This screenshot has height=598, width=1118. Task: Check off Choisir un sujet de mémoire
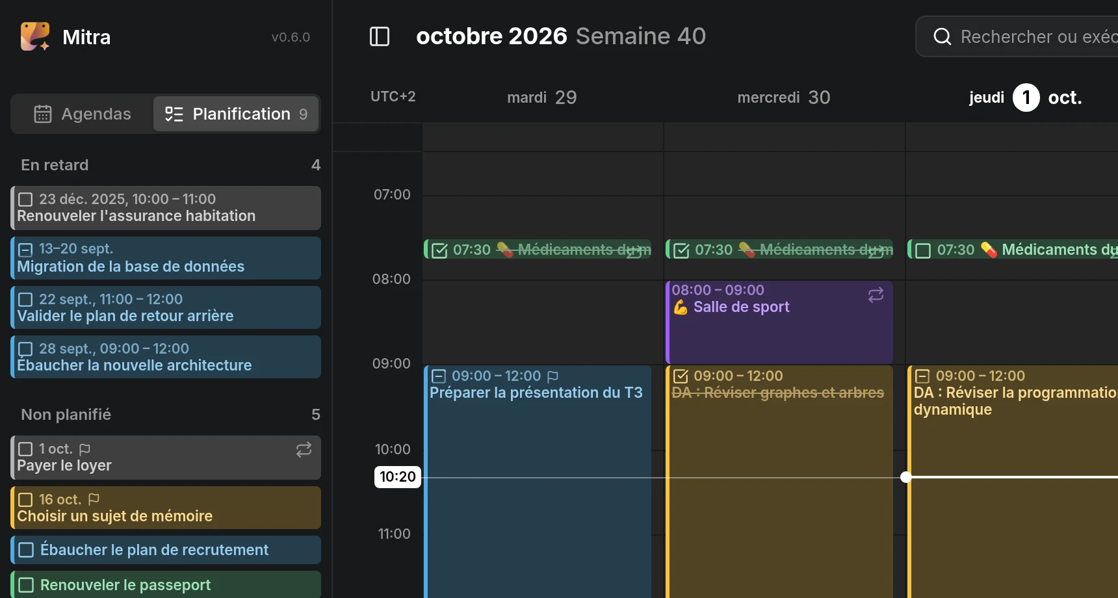pyautogui.click(x=25, y=500)
